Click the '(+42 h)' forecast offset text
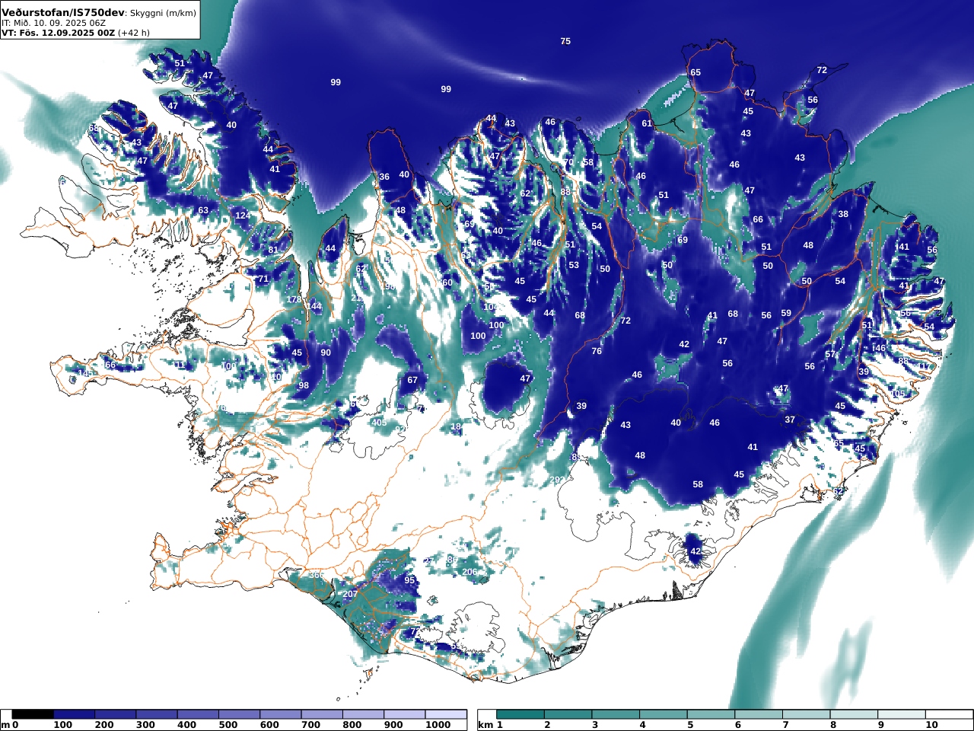Viewport: 974px width, 731px height. [134, 33]
